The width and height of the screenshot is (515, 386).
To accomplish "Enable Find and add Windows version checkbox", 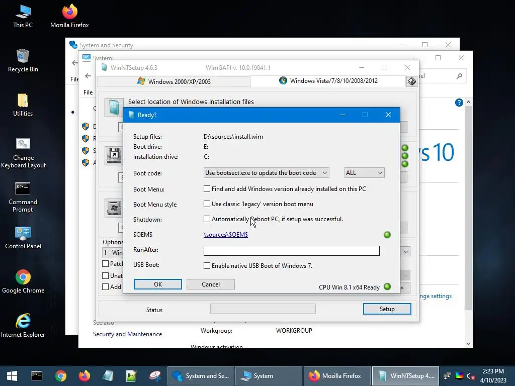I will point(207,189).
